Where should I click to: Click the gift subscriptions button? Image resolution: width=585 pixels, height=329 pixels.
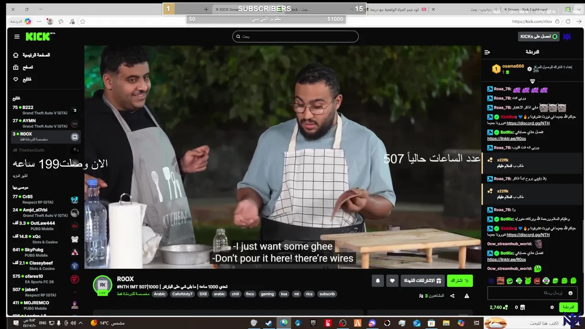pyautogui.click(x=423, y=281)
